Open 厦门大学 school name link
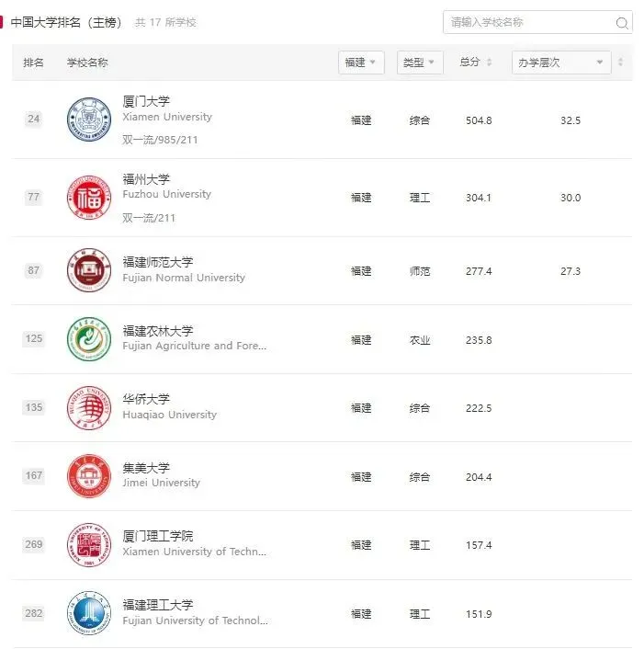Viewport: 644px width, 649px height. tap(146, 102)
